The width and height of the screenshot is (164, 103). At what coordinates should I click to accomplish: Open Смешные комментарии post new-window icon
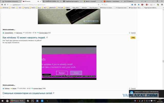point(54,93)
